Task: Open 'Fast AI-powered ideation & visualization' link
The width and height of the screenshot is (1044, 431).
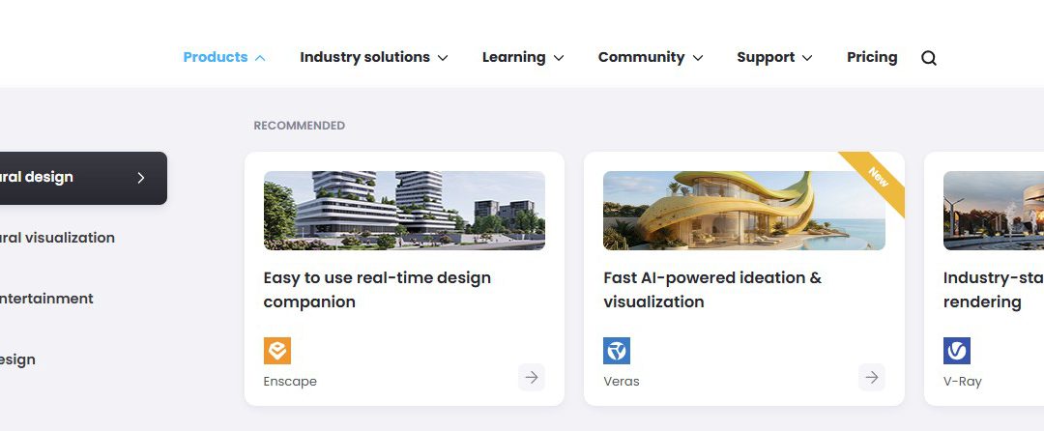Action: click(x=712, y=289)
